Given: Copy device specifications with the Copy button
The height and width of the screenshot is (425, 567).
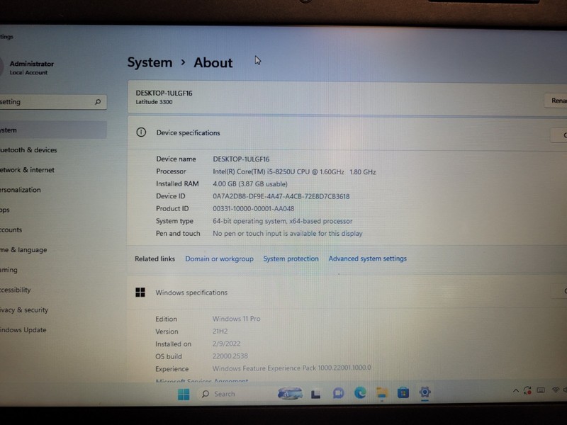Looking at the screenshot, I should pyautogui.click(x=559, y=135).
